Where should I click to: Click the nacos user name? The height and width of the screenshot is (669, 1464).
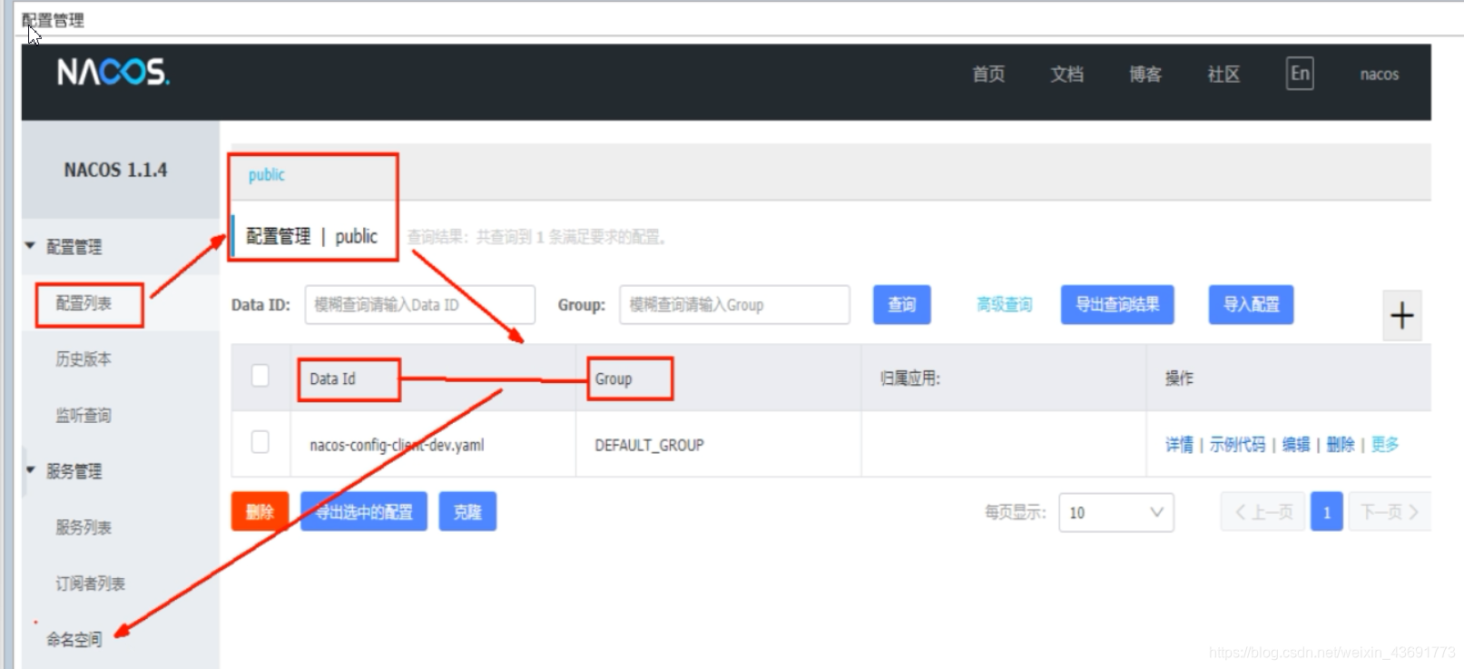1379,74
